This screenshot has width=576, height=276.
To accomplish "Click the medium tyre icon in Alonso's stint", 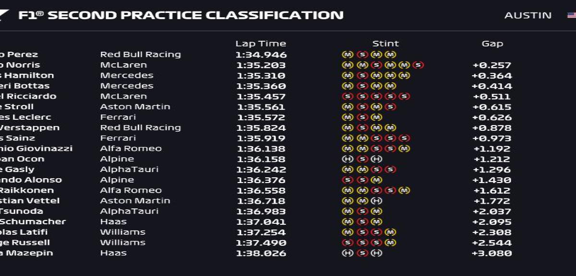I will (x=377, y=180).
